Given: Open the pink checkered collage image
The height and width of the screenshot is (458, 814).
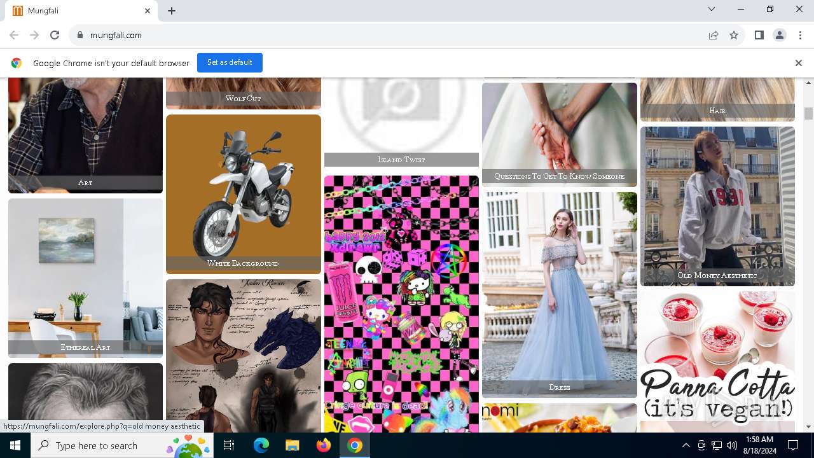Looking at the screenshot, I should tap(401, 304).
